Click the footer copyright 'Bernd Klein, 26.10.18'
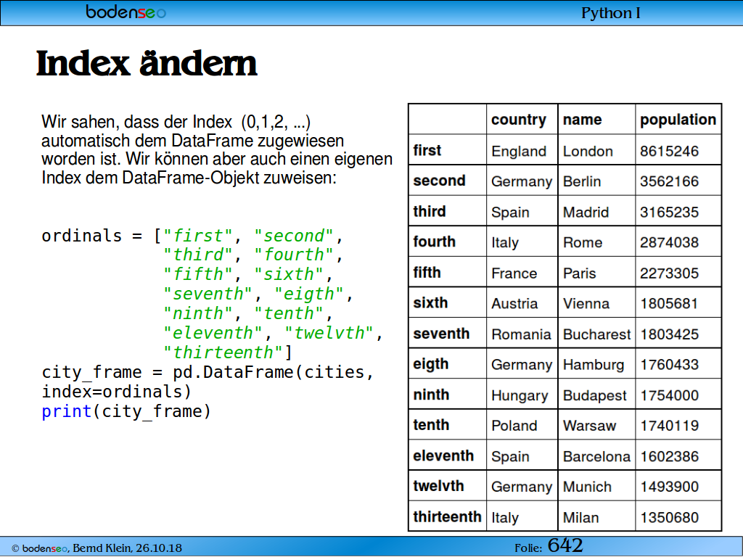743x557 pixels. coord(127,548)
